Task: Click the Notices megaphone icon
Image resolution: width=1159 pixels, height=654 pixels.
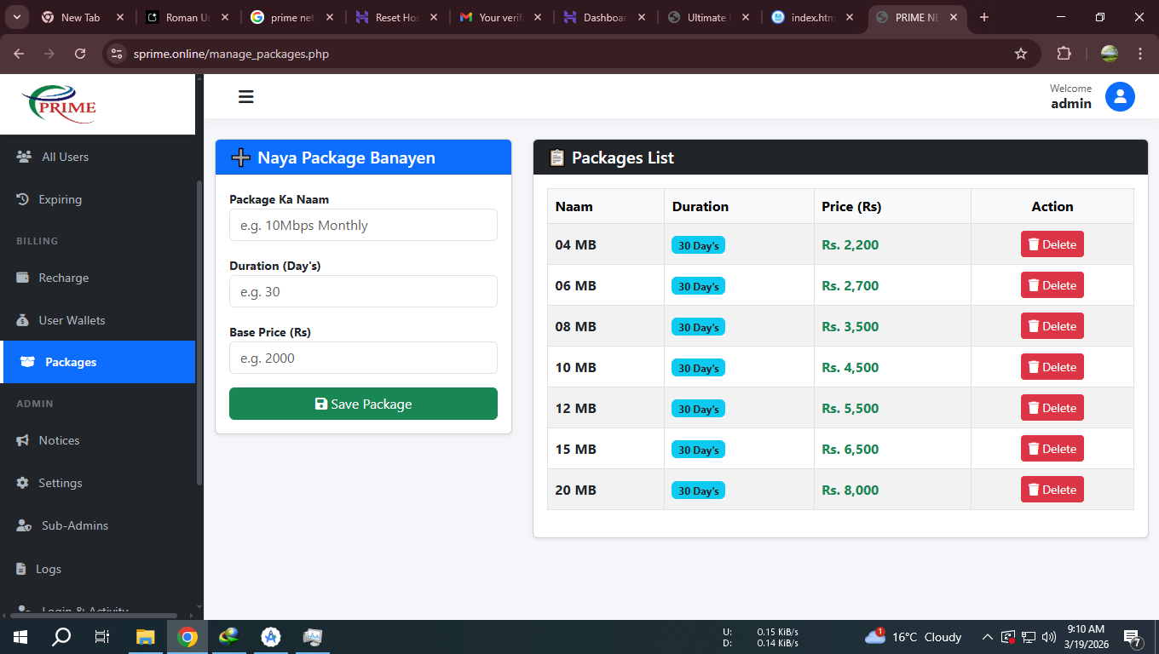Action: [x=23, y=440]
